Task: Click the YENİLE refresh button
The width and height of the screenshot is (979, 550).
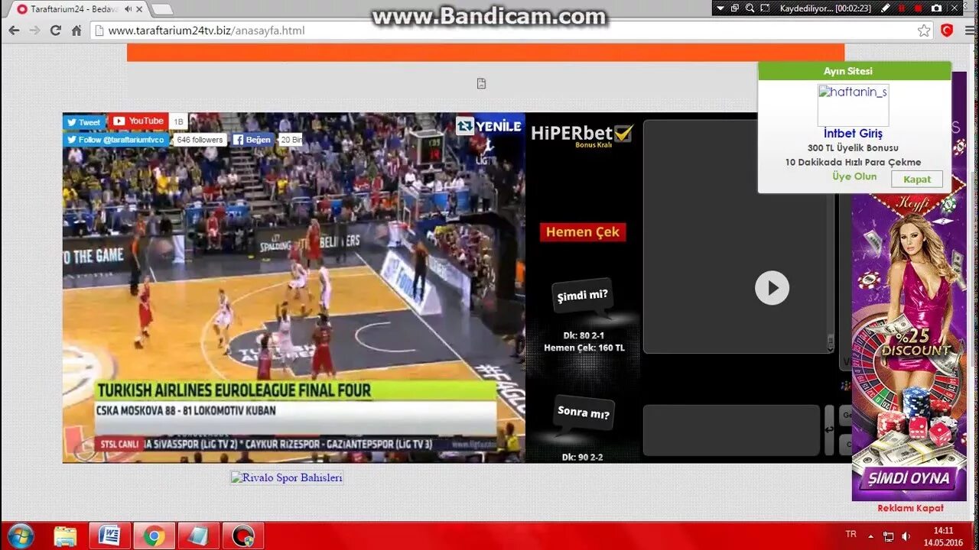Action: pos(489,126)
